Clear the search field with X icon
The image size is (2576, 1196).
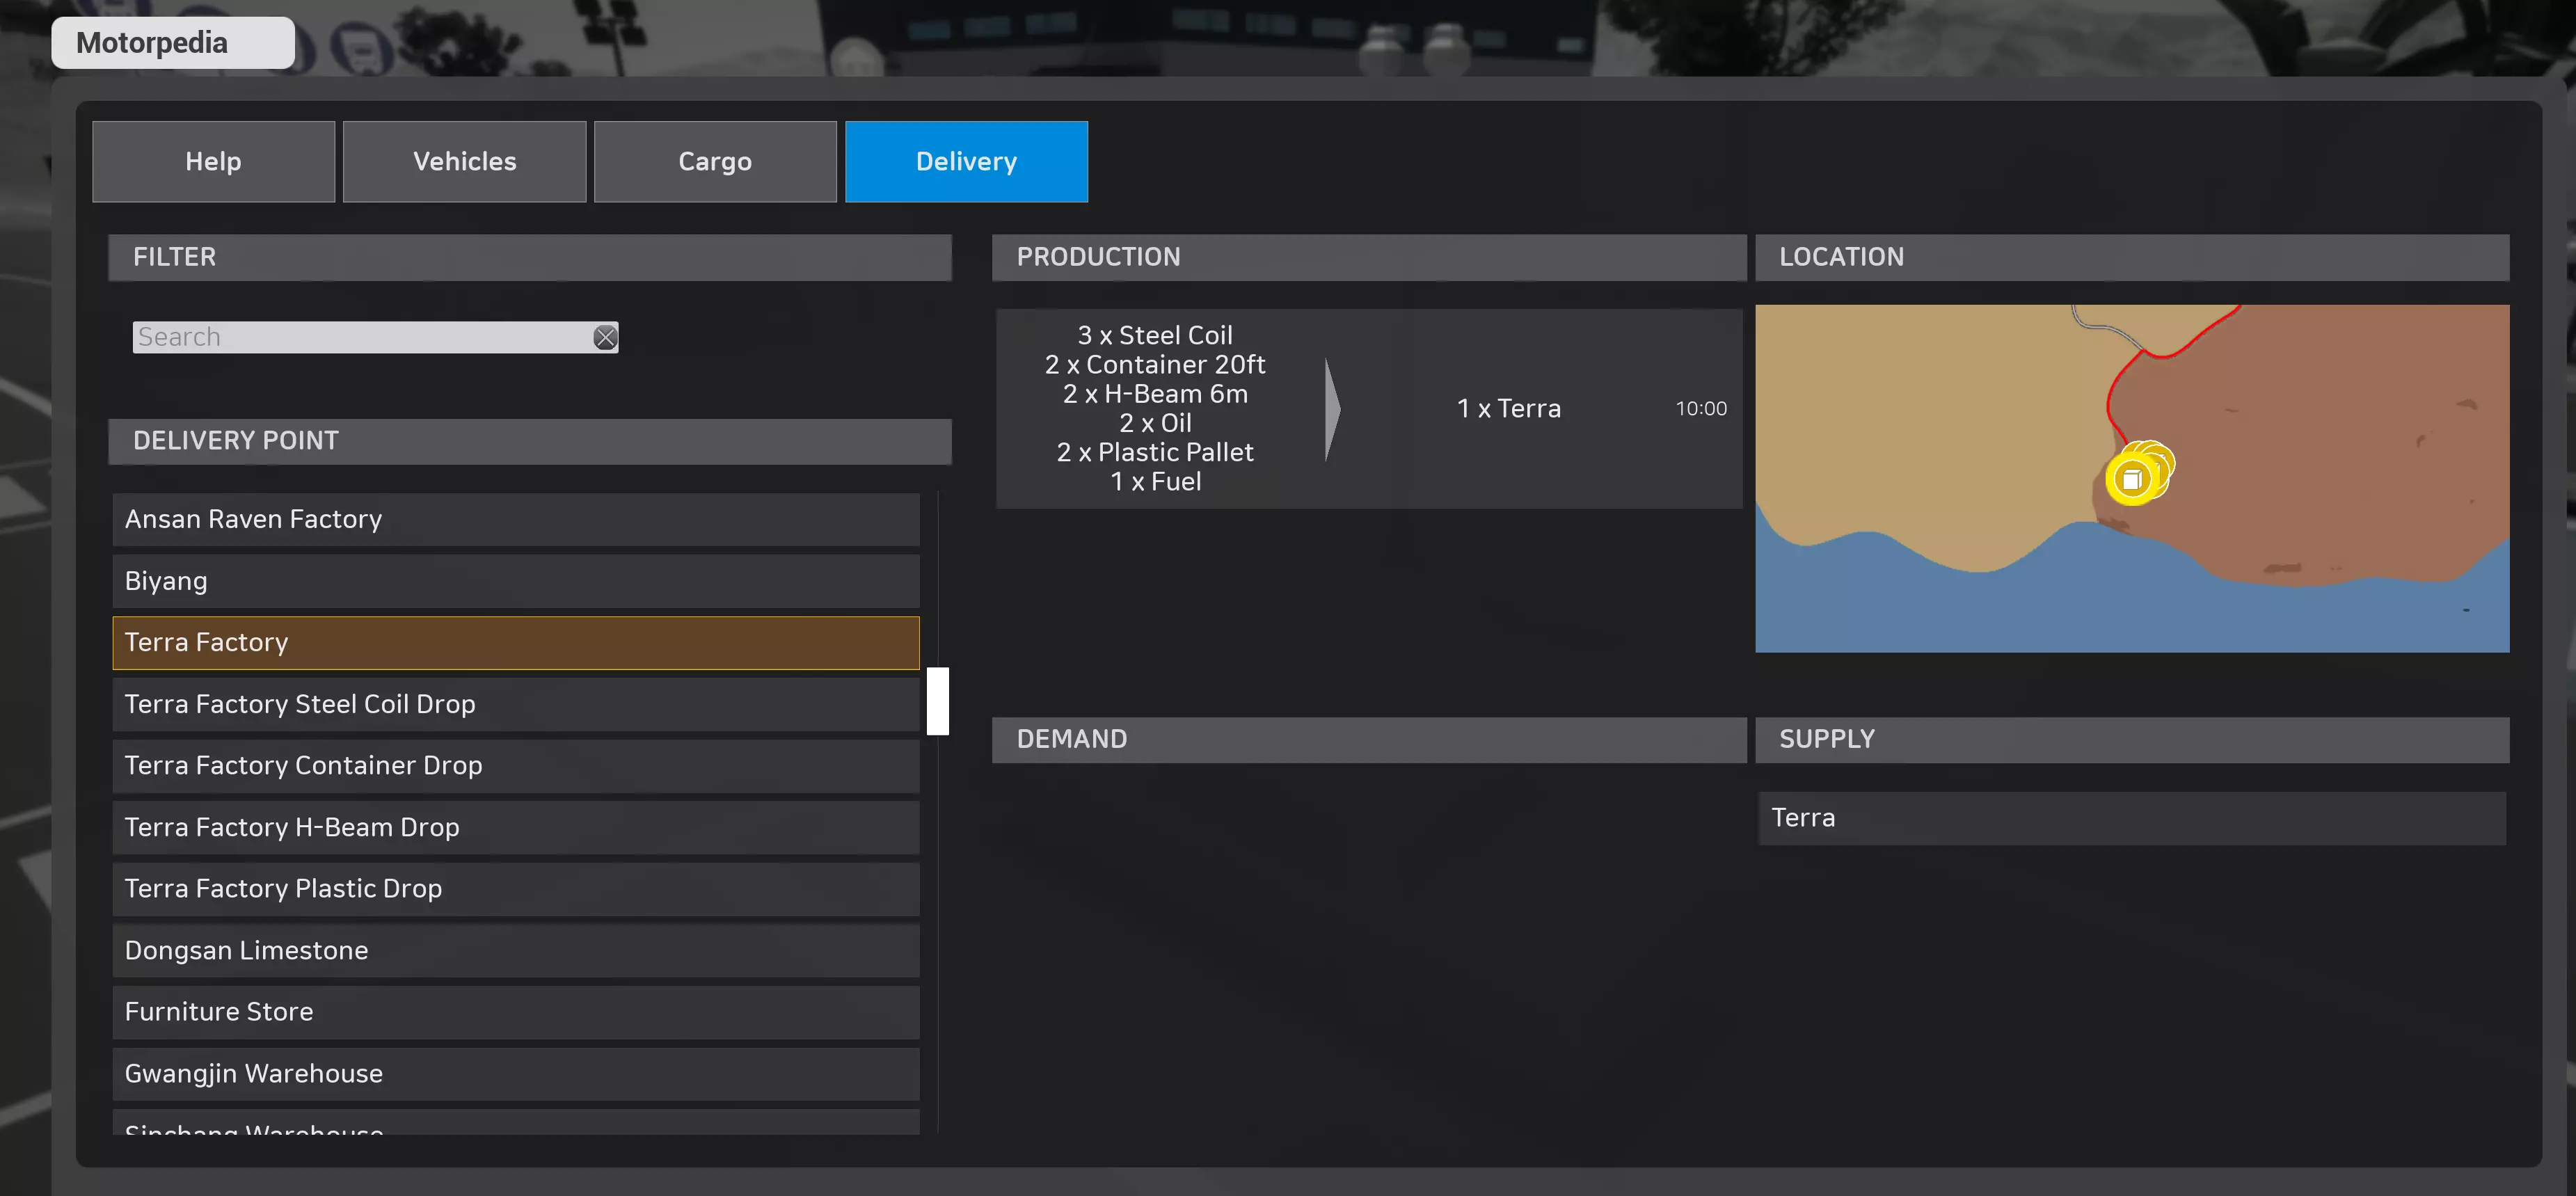605,337
